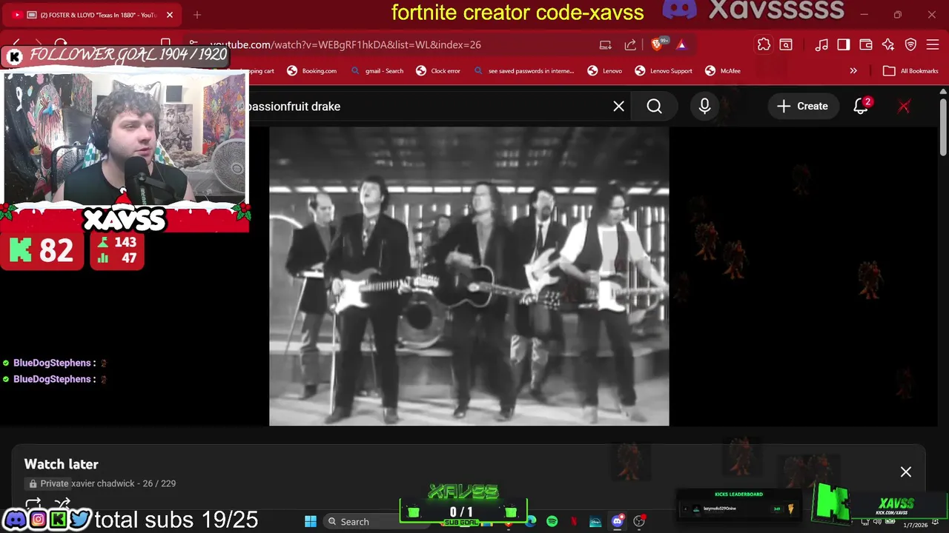Toggle loop playlist in Watch later panel
Screen dimensions: 949x533
coord(33,505)
